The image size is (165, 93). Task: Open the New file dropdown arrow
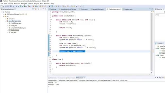click(4, 6)
